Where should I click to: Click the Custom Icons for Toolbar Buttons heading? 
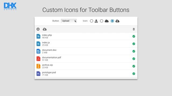pos(86,10)
